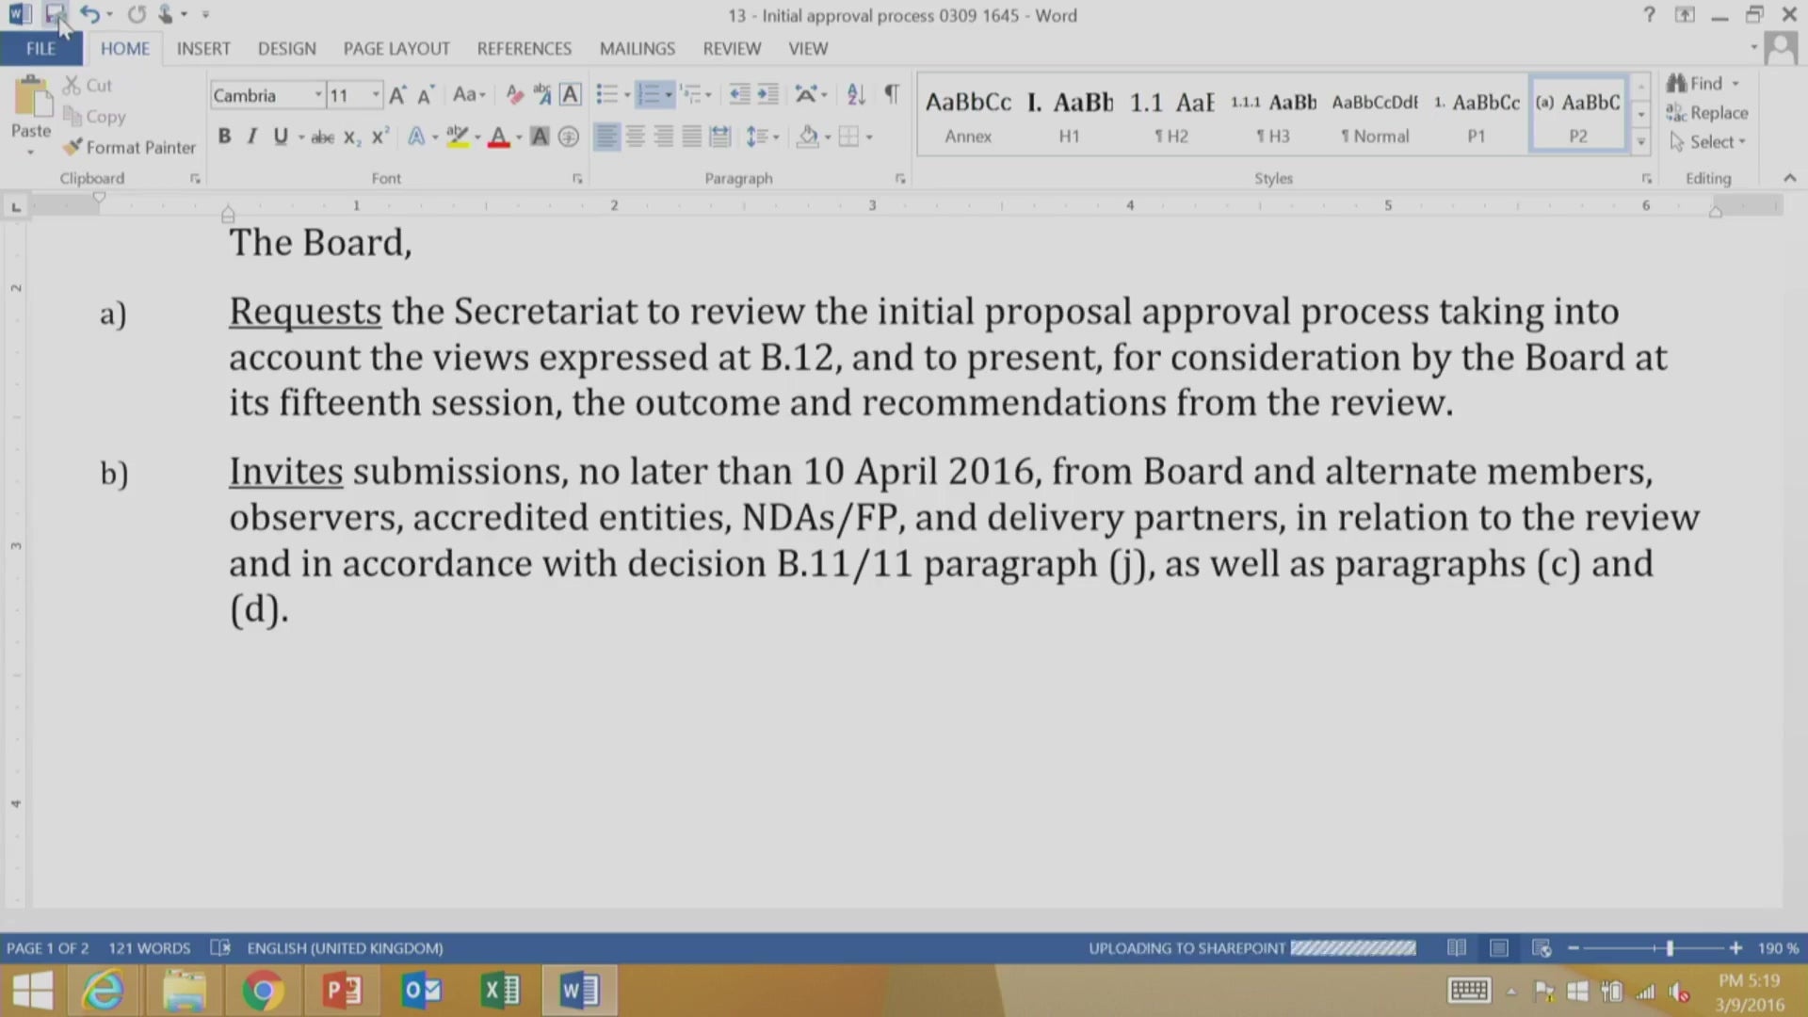Toggle underline formatting

(280, 137)
